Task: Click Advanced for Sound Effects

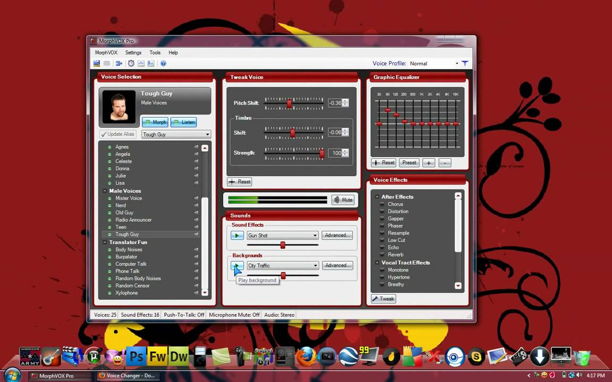Action: point(337,236)
